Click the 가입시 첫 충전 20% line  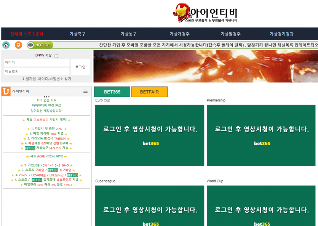point(47,129)
